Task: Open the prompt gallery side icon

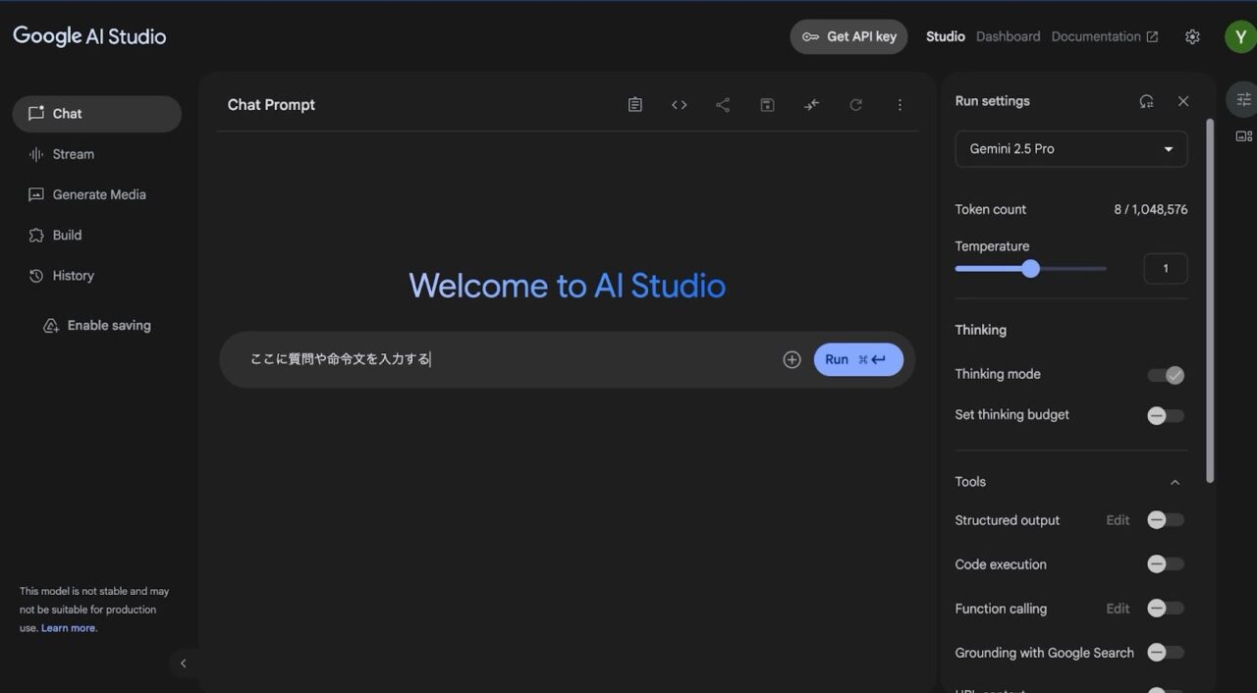Action: click(1244, 136)
